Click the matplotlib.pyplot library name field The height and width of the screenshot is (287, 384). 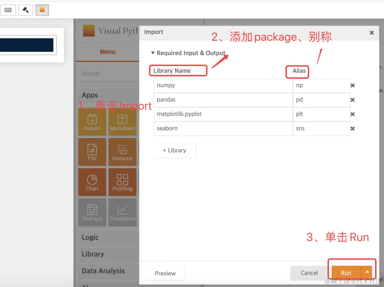coord(223,114)
